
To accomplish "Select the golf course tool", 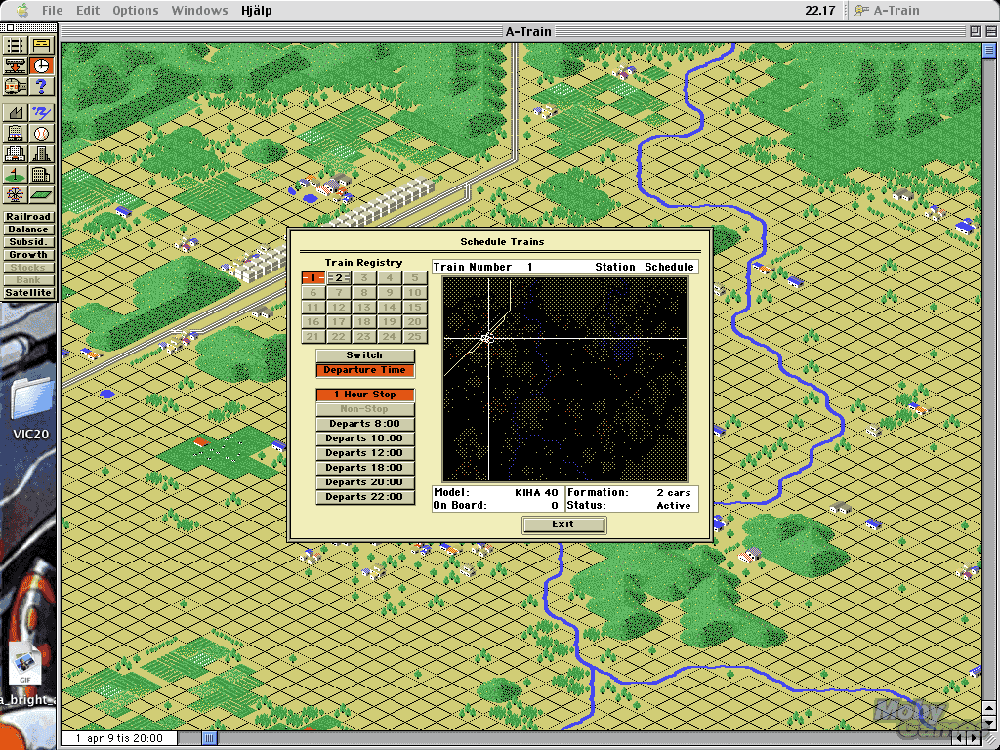I will coord(16,175).
